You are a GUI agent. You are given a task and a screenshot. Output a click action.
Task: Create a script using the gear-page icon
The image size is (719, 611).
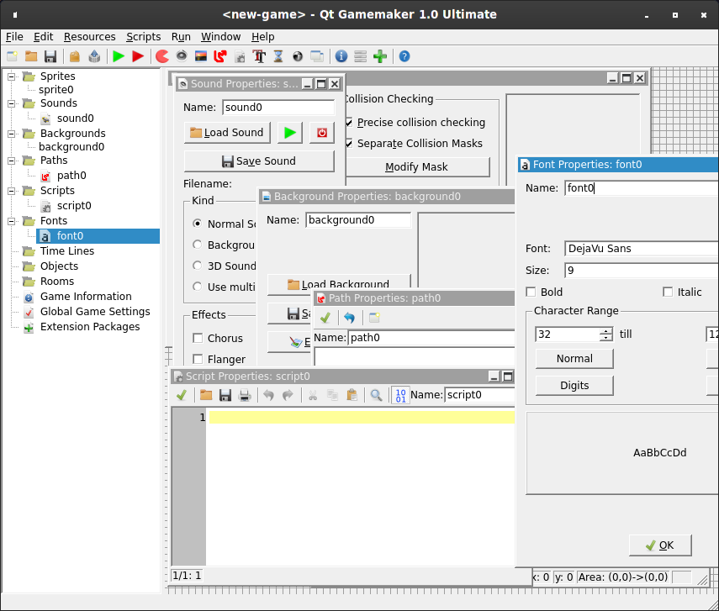pyautogui.click(x=240, y=56)
